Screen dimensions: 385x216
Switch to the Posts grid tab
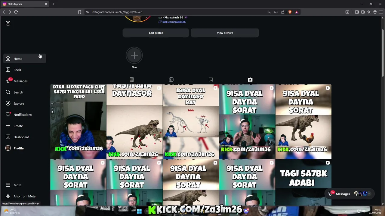(132, 79)
